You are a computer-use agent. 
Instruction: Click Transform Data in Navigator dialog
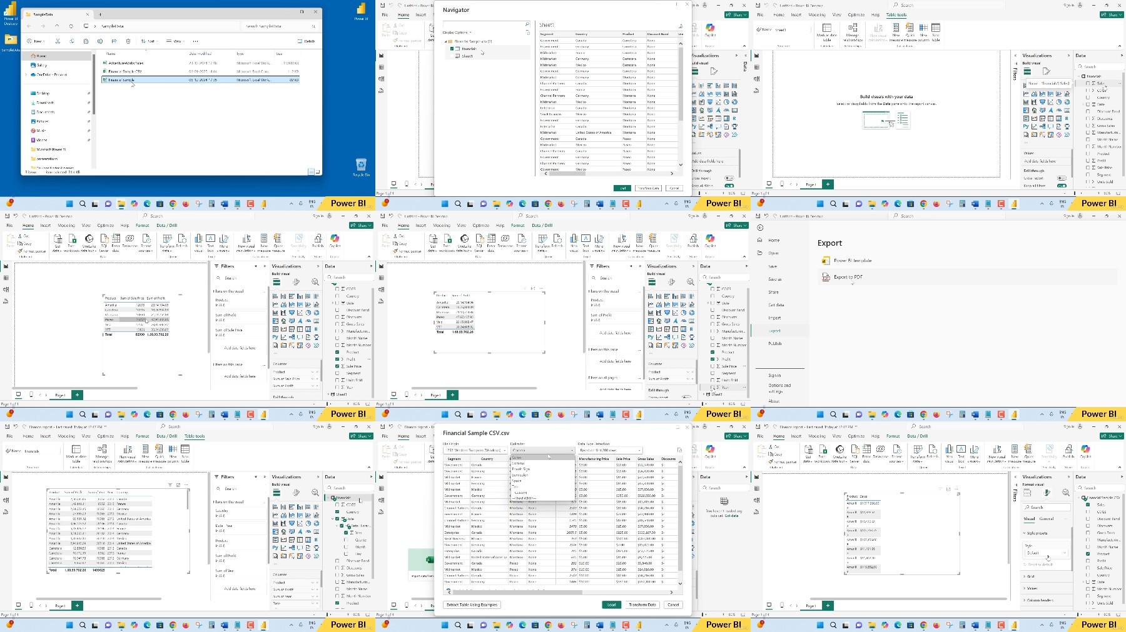[648, 188]
